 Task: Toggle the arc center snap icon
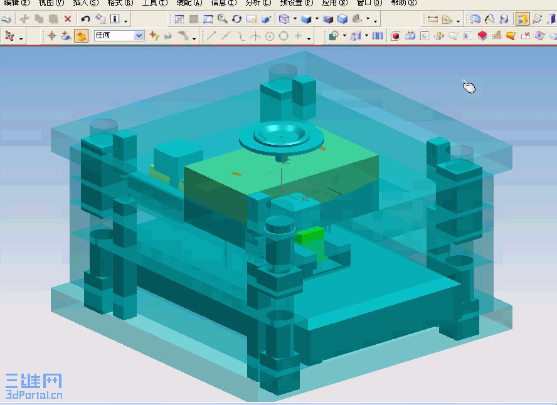click(x=269, y=36)
